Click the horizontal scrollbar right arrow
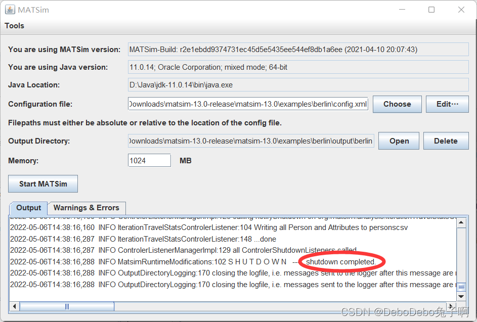Image resolution: width=477 pixels, height=322 pixels. tap(451, 306)
